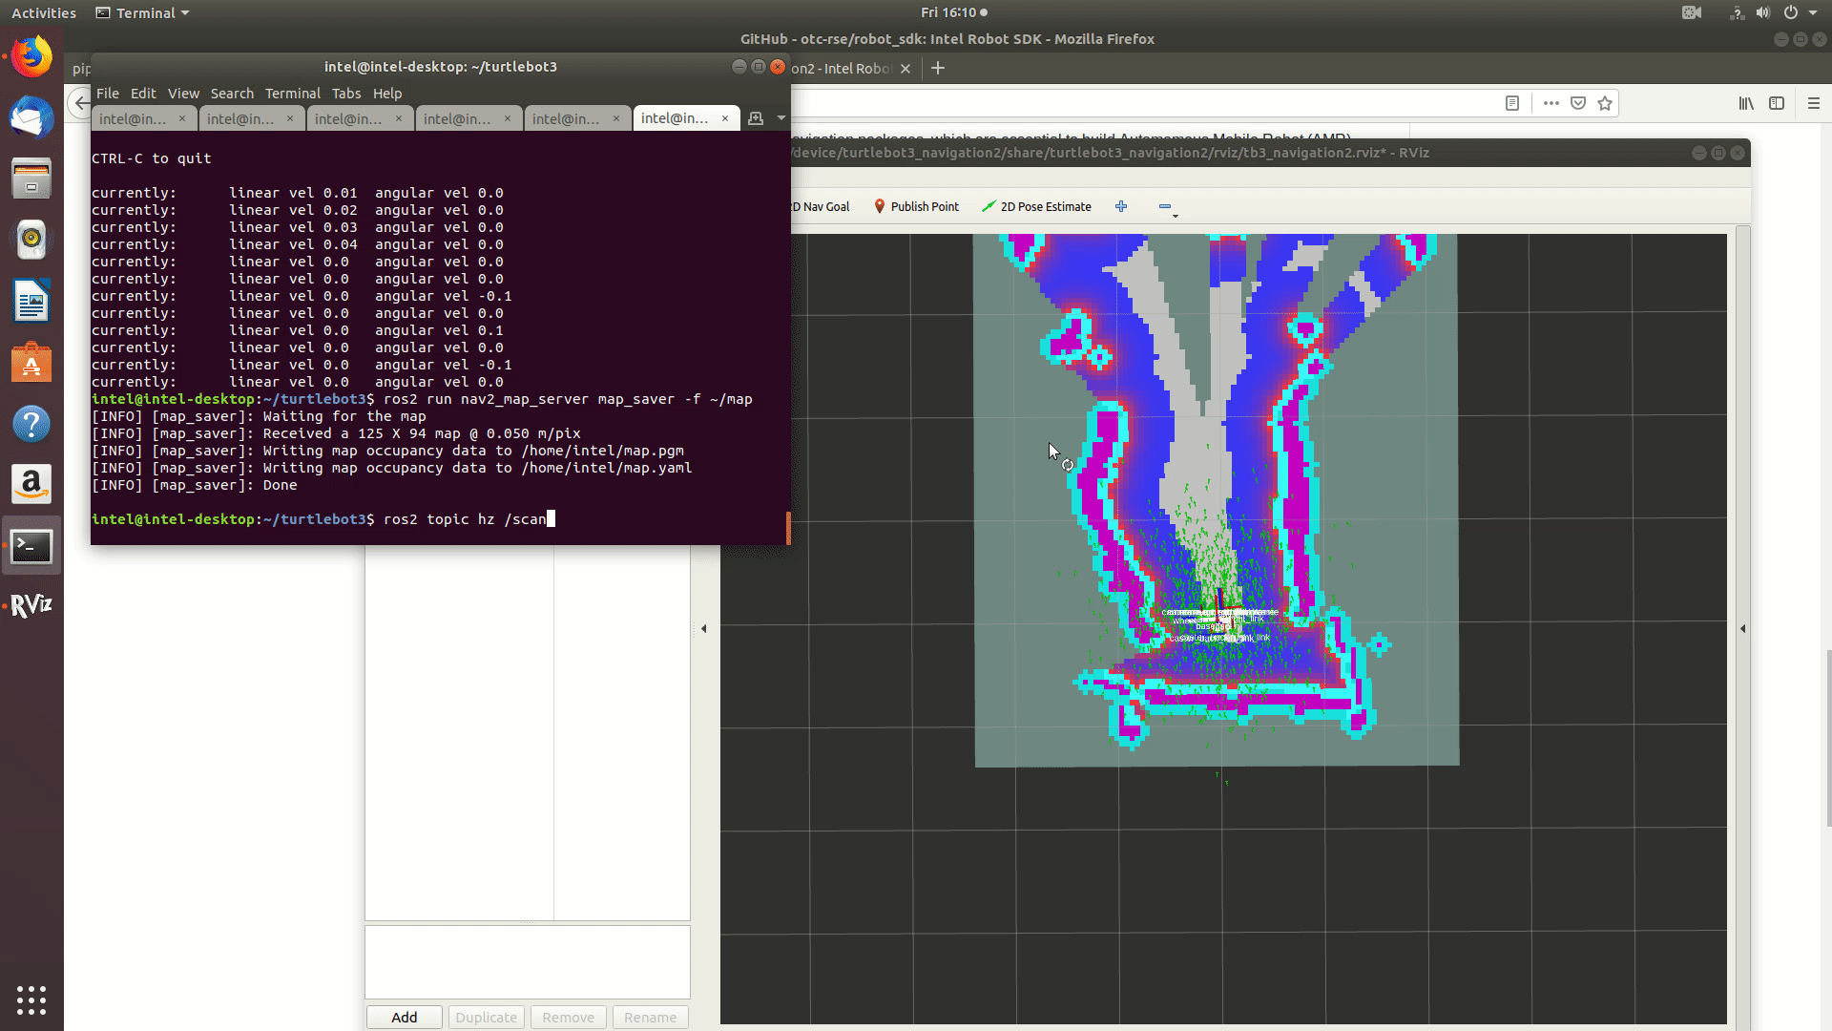
Task: Open Firefox reader view icon
Action: tap(1512, 103)
